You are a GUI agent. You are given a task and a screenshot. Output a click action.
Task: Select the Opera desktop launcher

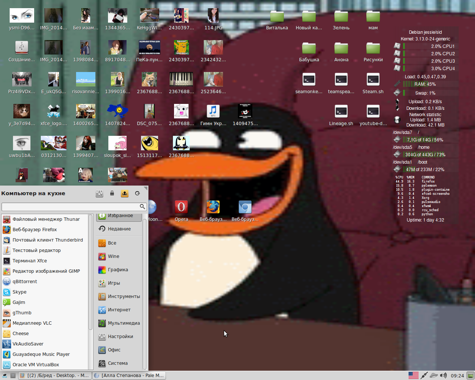(x=181, y=210)
